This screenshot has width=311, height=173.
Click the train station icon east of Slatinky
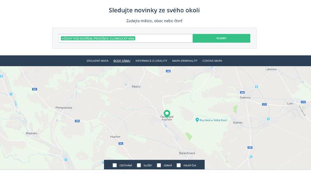click(268, 119)
